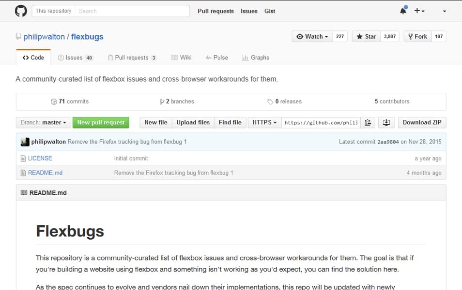Open the Watch dropdown button

click(312, 36)
